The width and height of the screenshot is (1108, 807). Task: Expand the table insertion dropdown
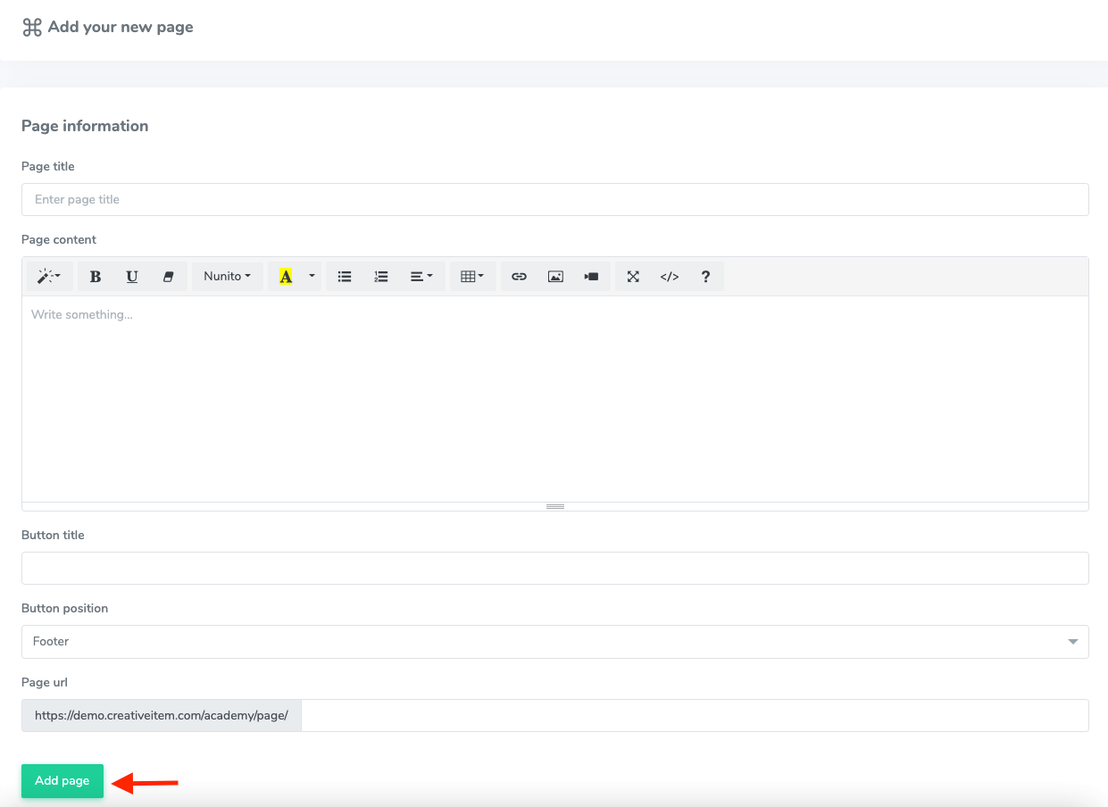pos(471,276)
